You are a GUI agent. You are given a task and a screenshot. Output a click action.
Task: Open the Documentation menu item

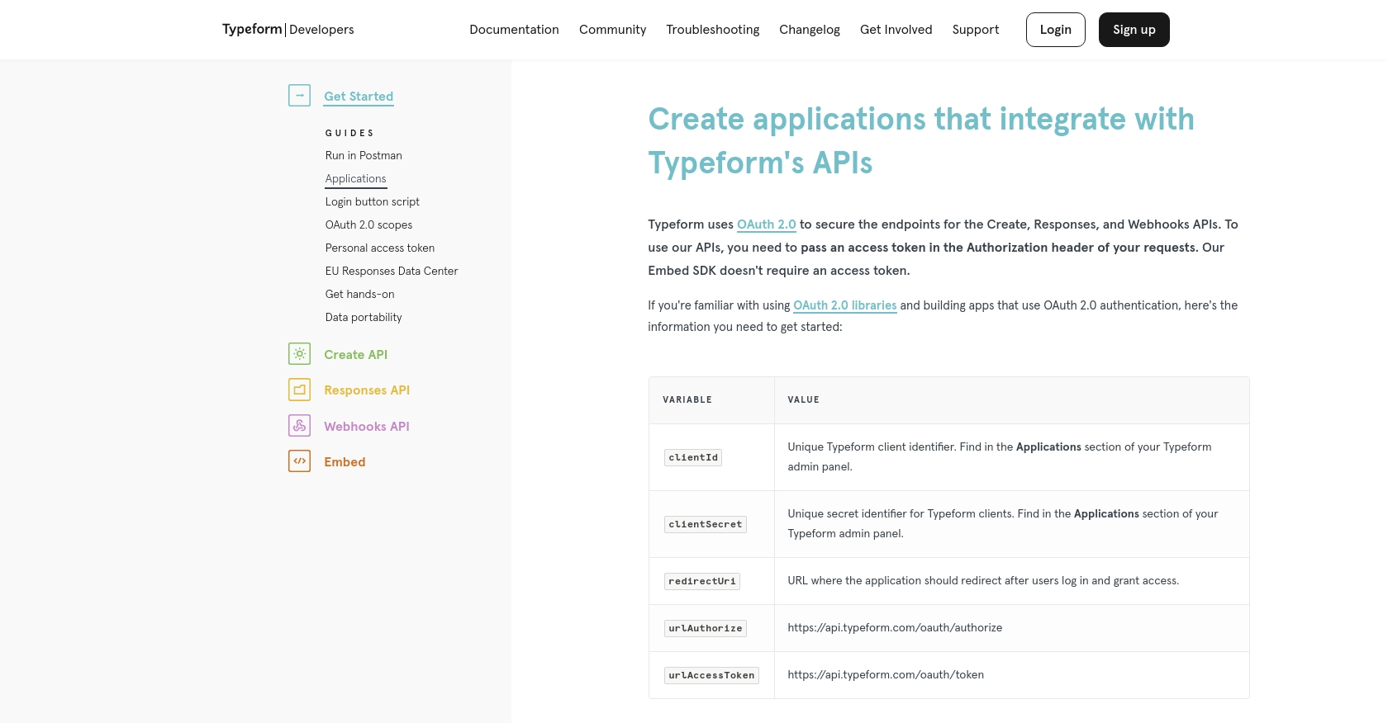click(x=514, y=30)
